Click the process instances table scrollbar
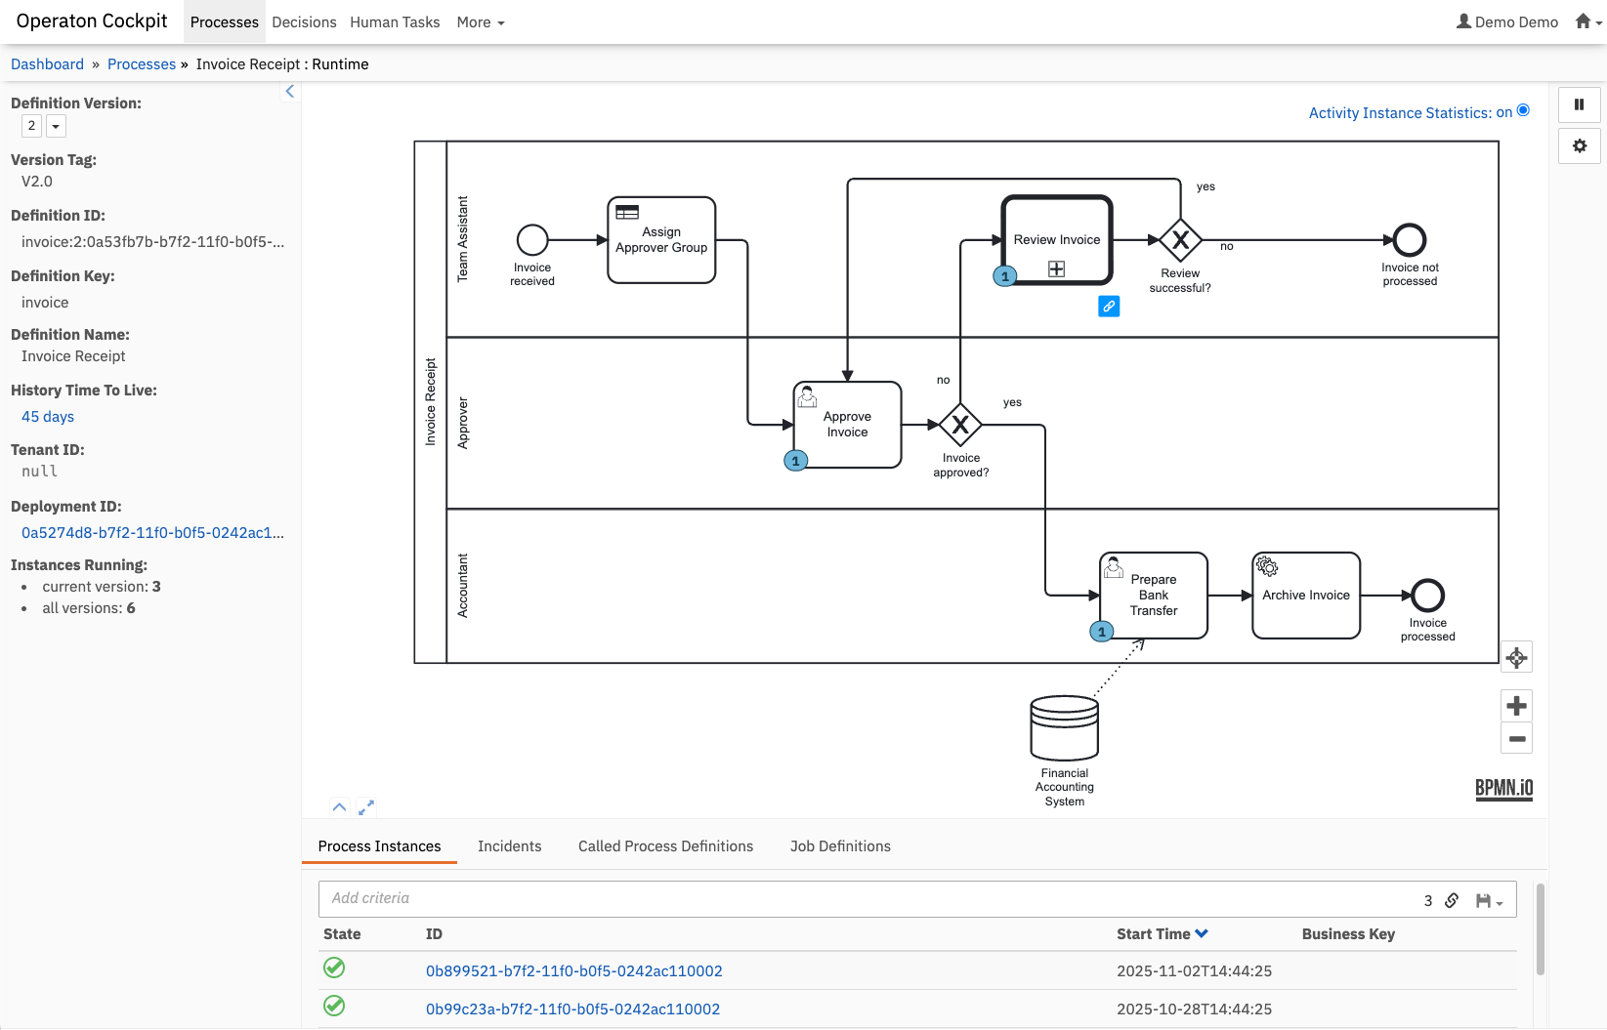 1541,929
